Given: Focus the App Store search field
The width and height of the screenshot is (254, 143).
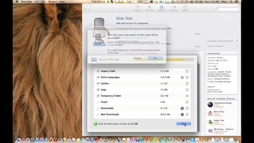Looking at the screenshot, I should (x=227, y=9).
